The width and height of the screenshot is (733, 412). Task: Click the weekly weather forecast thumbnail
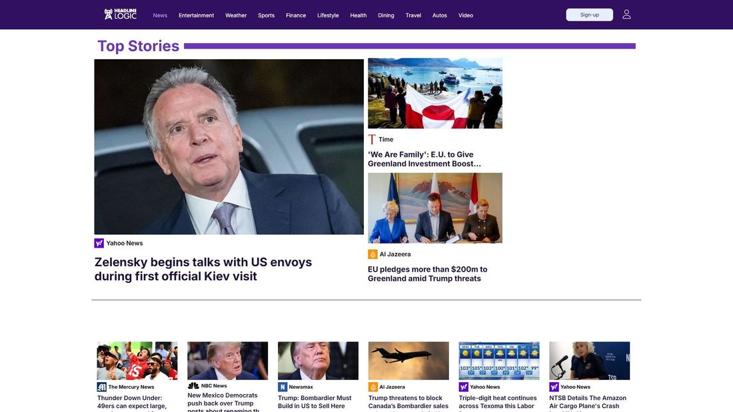(499, 361)
